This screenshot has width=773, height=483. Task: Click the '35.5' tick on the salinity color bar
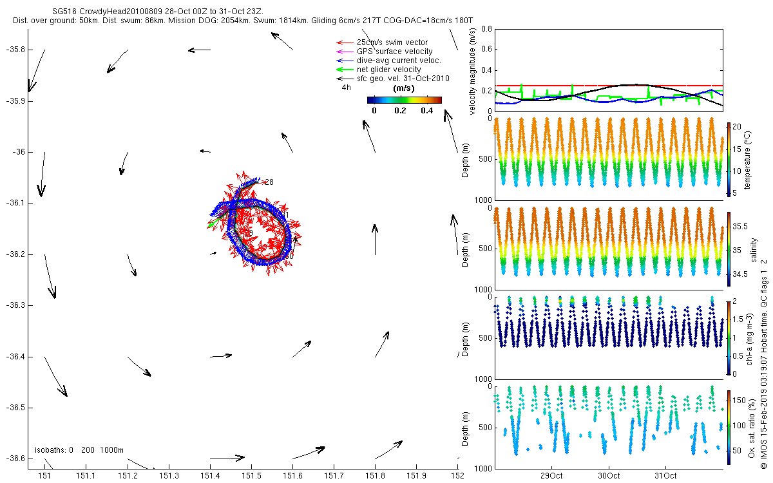[x=740, y=227]
